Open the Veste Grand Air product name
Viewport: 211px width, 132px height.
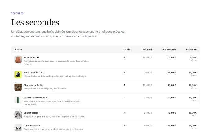32,57
